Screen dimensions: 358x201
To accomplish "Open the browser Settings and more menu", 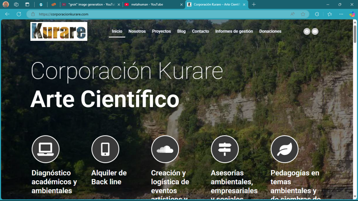I will click(341, 14).
